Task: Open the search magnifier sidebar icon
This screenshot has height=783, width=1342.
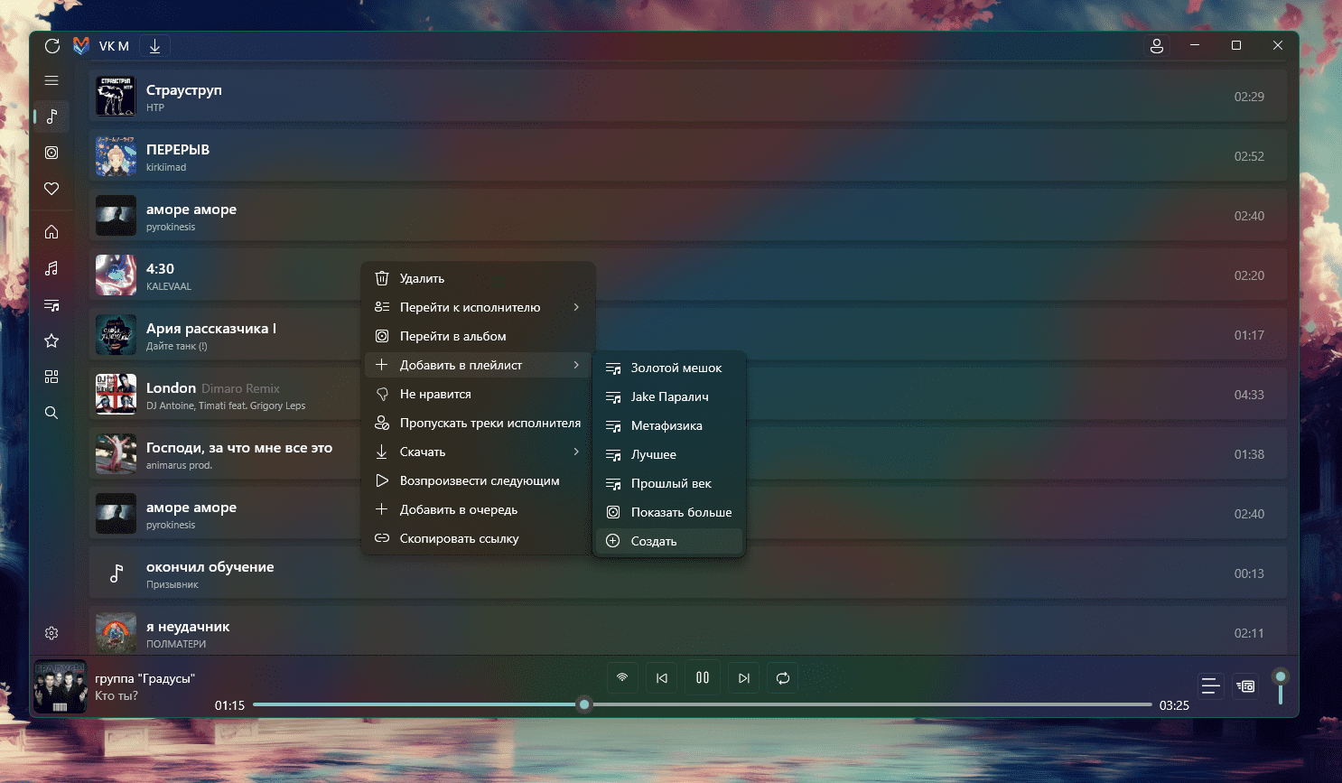Action: click(x=51, y=413)
